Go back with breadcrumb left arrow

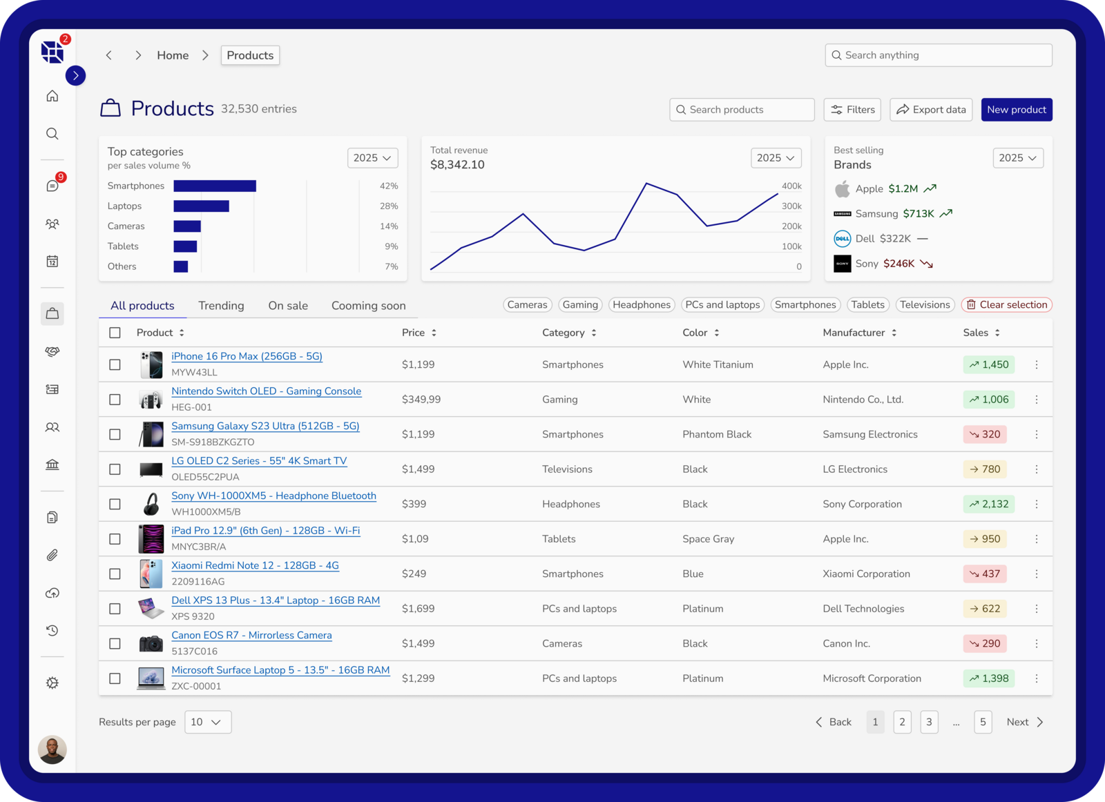108,55
